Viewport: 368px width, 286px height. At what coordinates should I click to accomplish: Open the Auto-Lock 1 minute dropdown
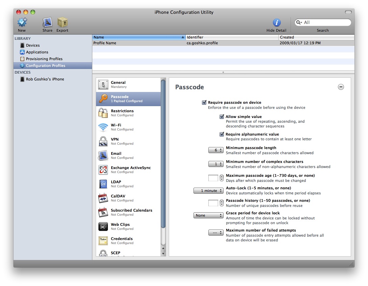[208, 191]
